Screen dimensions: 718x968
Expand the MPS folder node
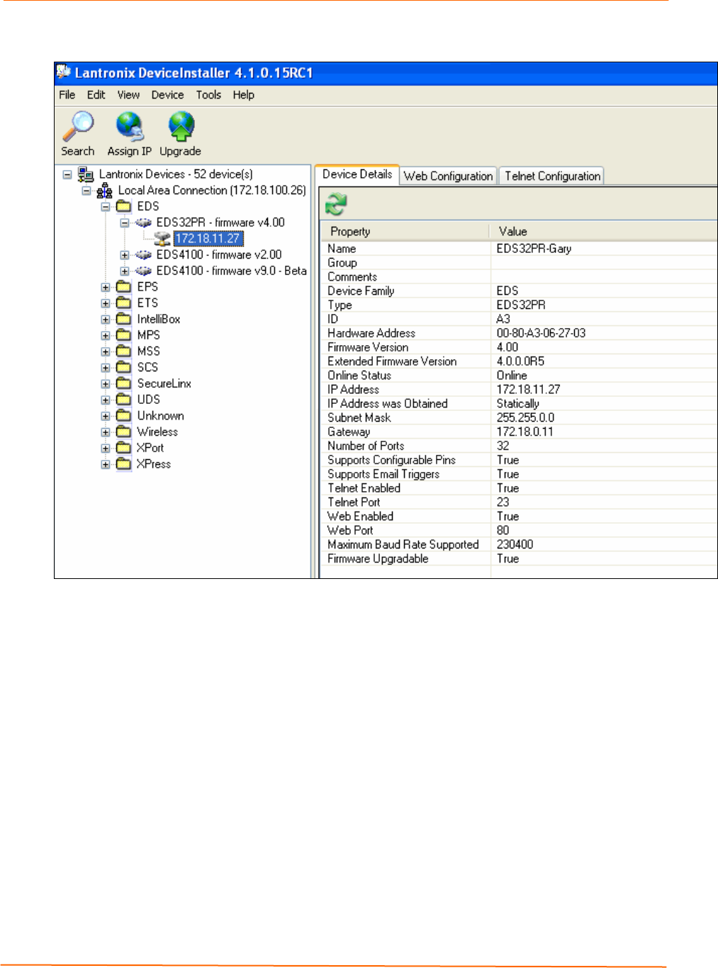106,336
